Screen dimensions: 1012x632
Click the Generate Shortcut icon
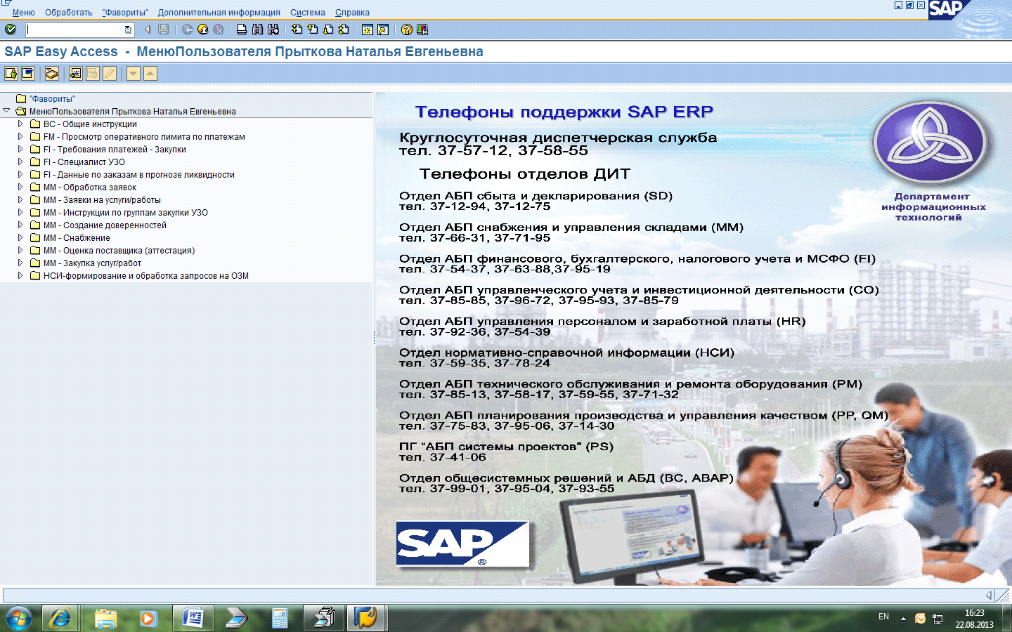[383, 29]
